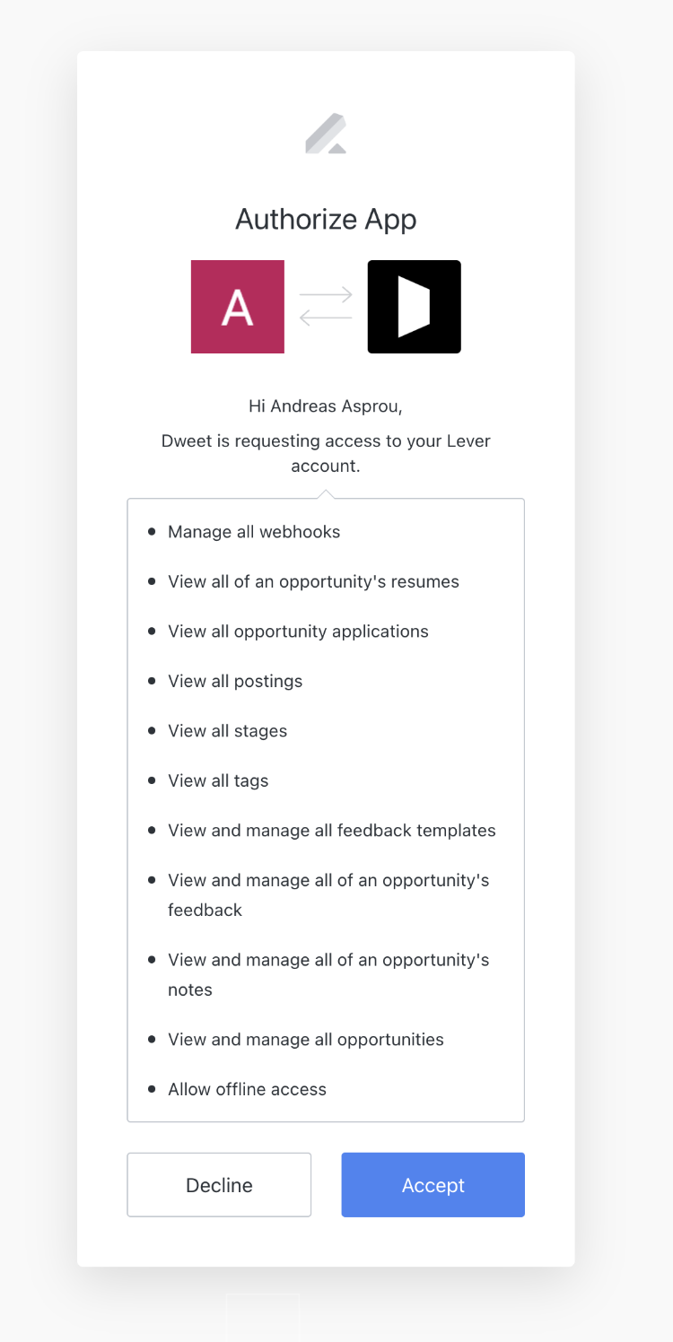Decline the authorization request

(x=218, y=1184)
